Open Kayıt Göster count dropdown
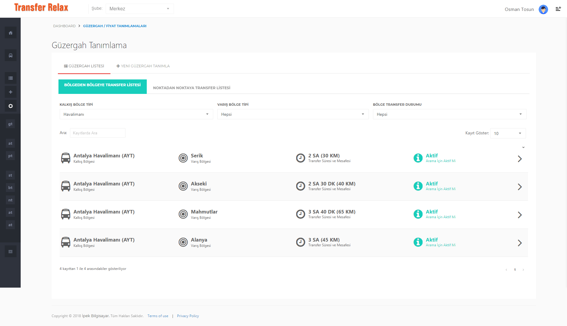 coord(508,133)
